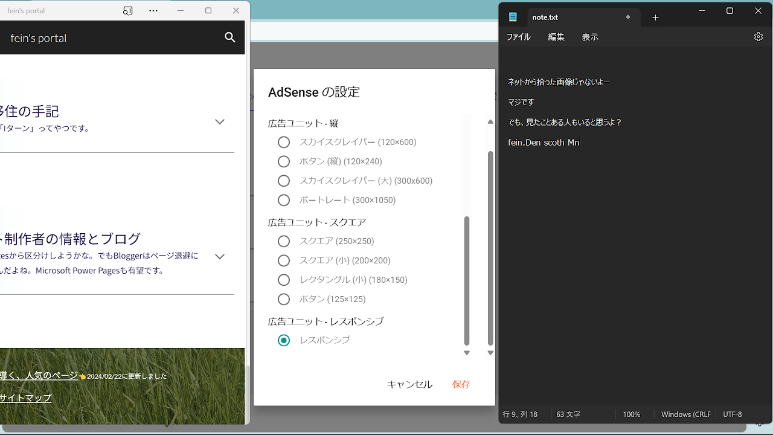This screenshot has height=435, width=773.
Task: Click outer dialog scrollbar down arrow
Action: [x=490, y=353]
